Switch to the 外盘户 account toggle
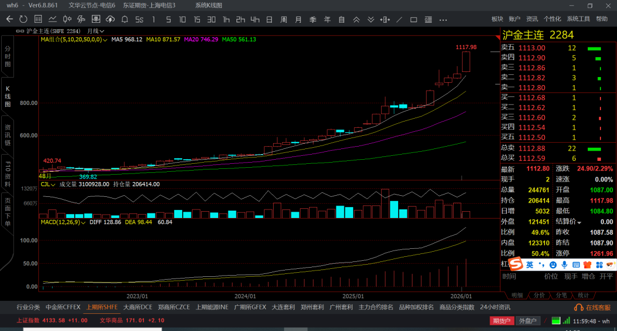The height and width of the screenshot is (331, 617). click(527, 321)
